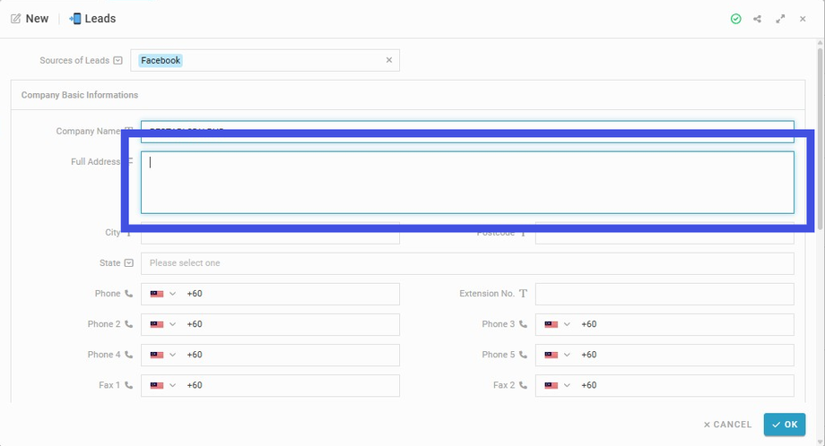Click the phone icon beside Fax 2
Screen dimensions: 825x446
tap(523, 385)
